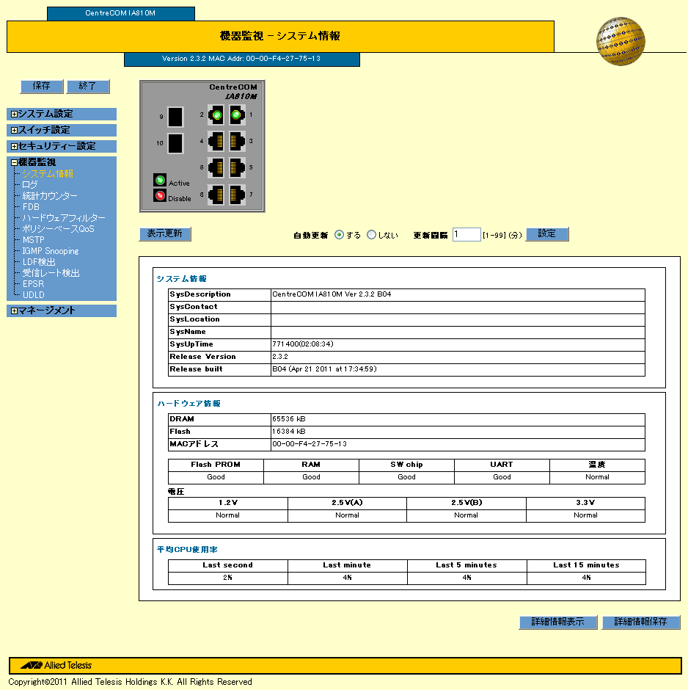
Task: Click the Allied Telesis logo in footer
Action: [56, 665]
